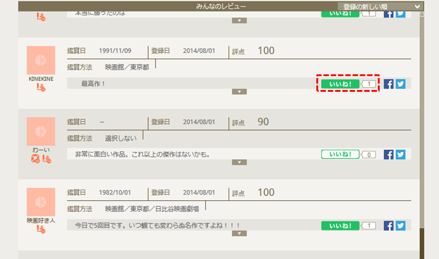Share わーい's review on Twitter
Screen dimensions: 439x259
coord(400,154)
